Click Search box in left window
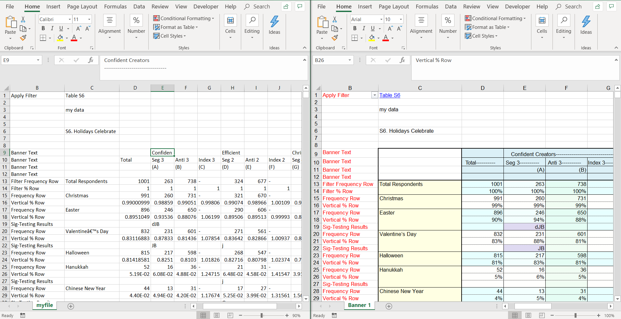The height and width of the screenshot is (319, 621). pos(257,6)
